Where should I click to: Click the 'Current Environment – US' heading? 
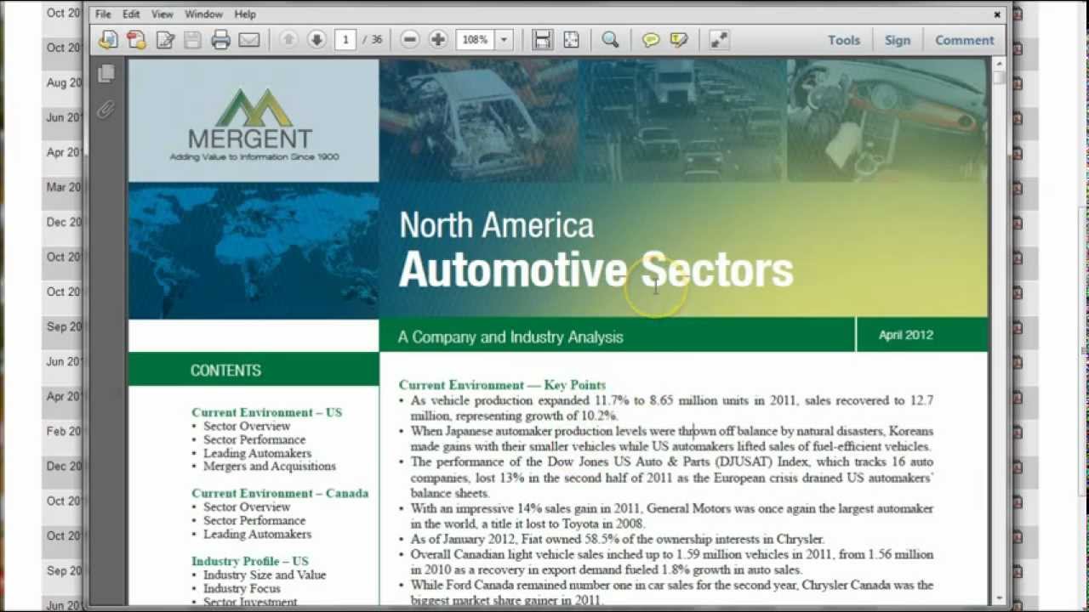266,412
